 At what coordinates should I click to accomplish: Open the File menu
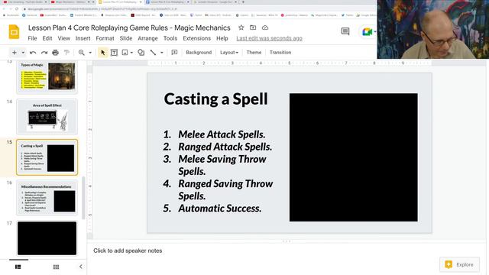32,38
